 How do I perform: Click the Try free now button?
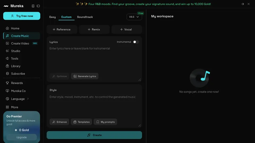[22, 16]
